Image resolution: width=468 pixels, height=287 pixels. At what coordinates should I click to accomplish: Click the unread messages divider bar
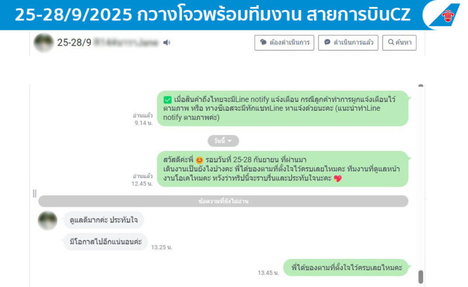pos(223,202)
